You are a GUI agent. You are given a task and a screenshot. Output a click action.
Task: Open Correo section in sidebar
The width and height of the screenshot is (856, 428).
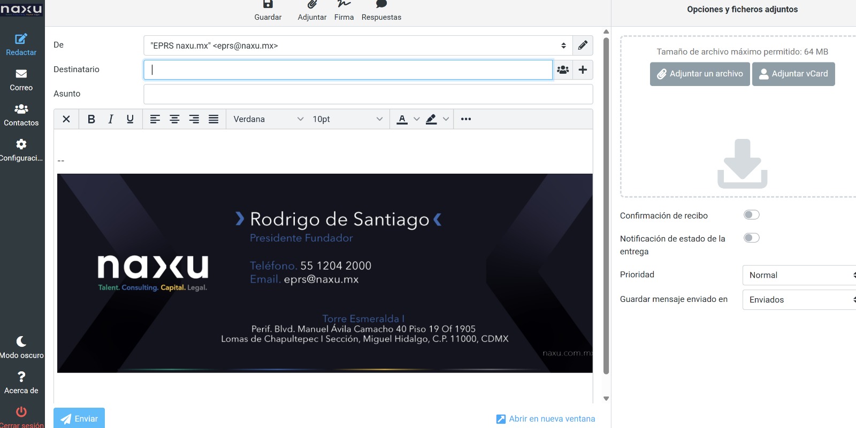[21, 80]
